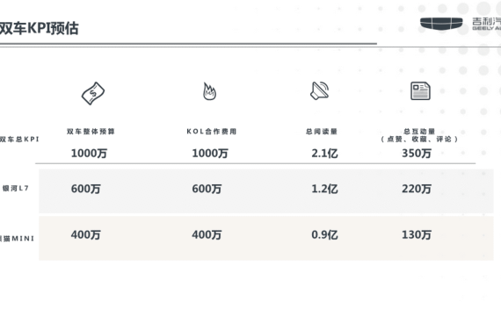The image size is (501, 316).
Task: Click the 2.1亿 total reads value
Action: pyautogui.click(x=324, y=154)
